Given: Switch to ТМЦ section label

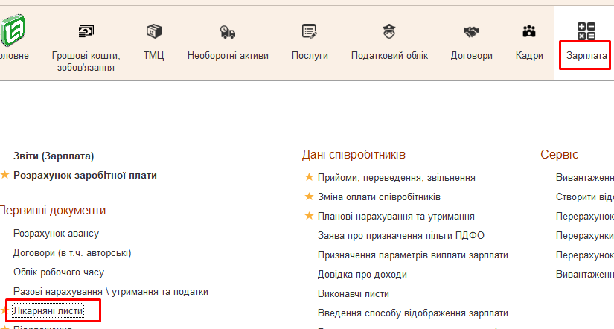Looking at the screenshot, I should point(153,56).
